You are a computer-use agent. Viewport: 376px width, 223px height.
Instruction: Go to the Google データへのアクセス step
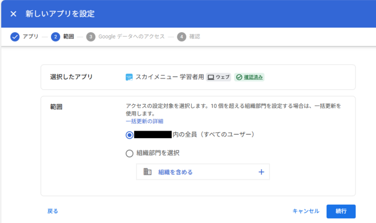(x=132, y=37)
